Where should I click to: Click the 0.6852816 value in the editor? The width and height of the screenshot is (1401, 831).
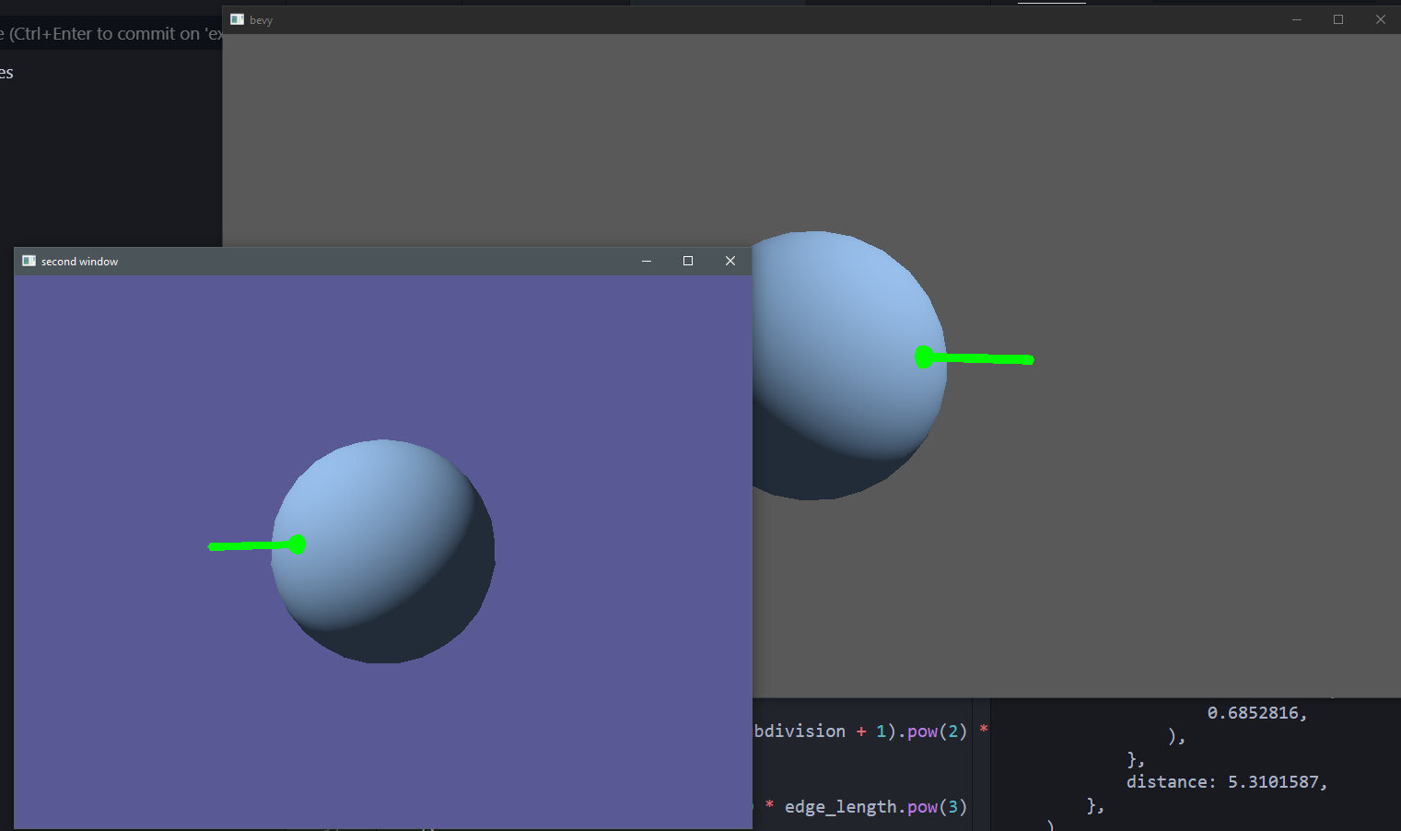1255,712
